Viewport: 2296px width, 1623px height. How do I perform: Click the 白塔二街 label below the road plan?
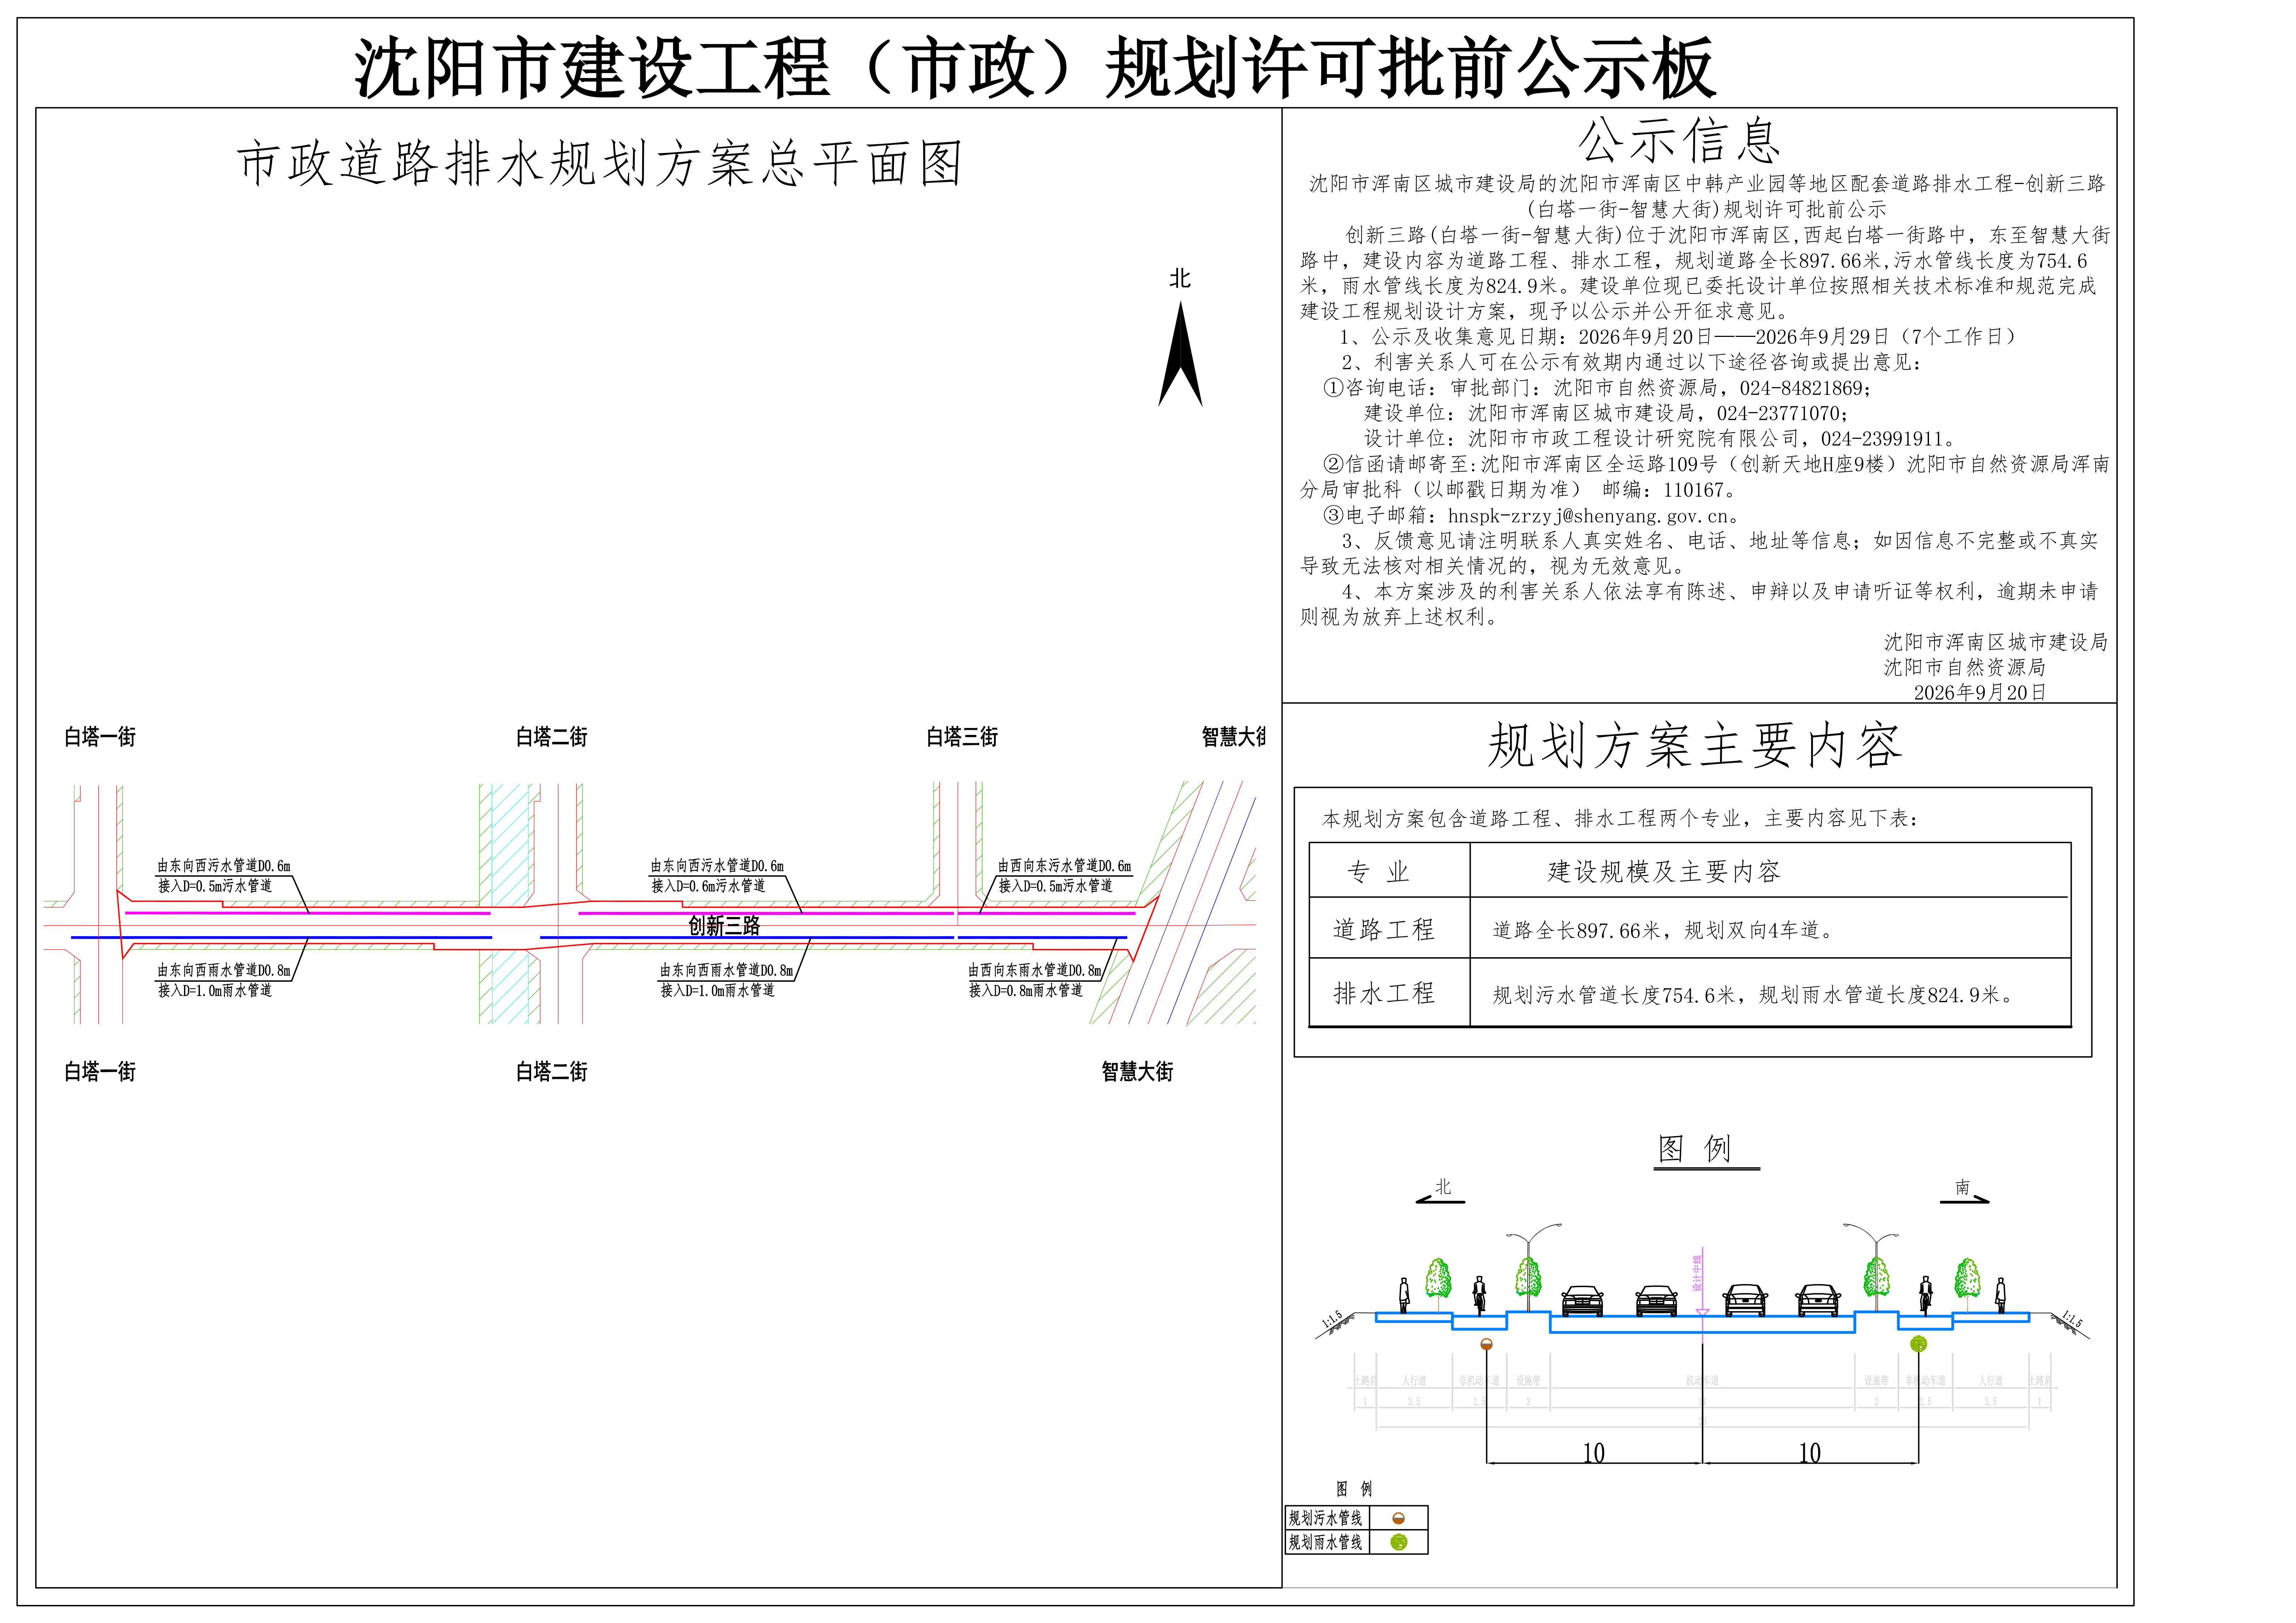[x=552, y=1072]
